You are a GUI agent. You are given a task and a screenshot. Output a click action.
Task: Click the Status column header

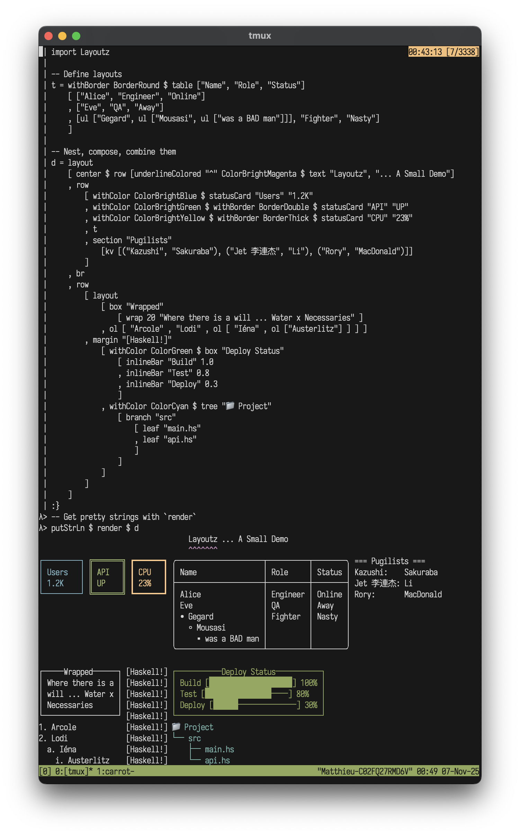(x=329, y=572)
